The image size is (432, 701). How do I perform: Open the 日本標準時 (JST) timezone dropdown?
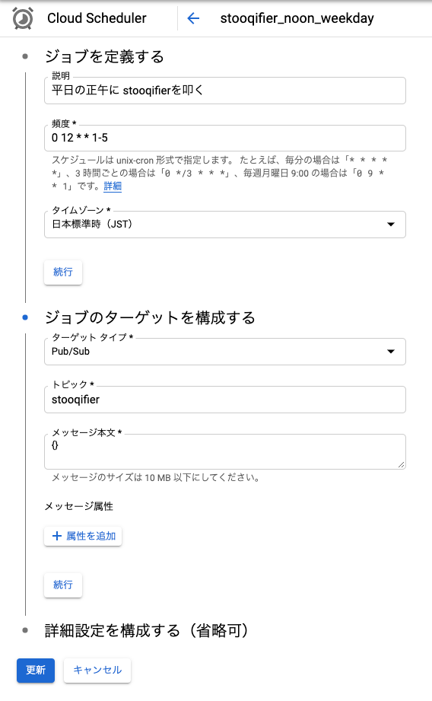(x=224, y=225)
